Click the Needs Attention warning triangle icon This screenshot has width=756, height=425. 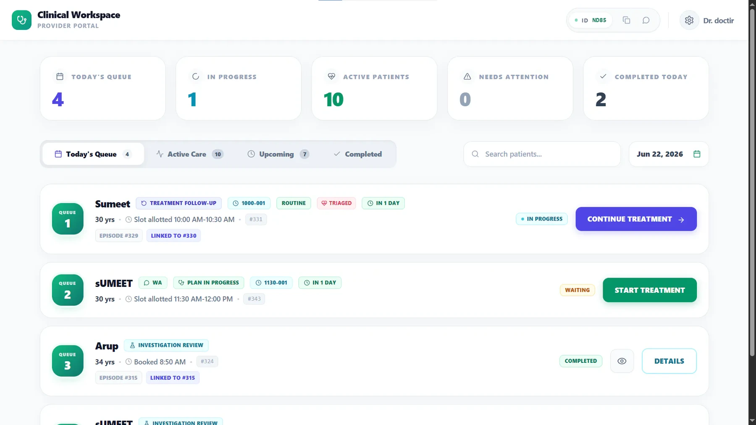coord(467,76)
